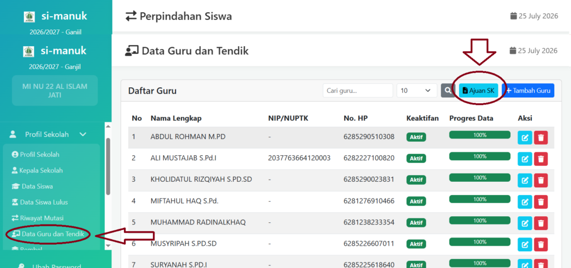
Task: Delete MUSYRIPAH S.PD.SD record
Action: pyautogui.click(x=541, y=245)
